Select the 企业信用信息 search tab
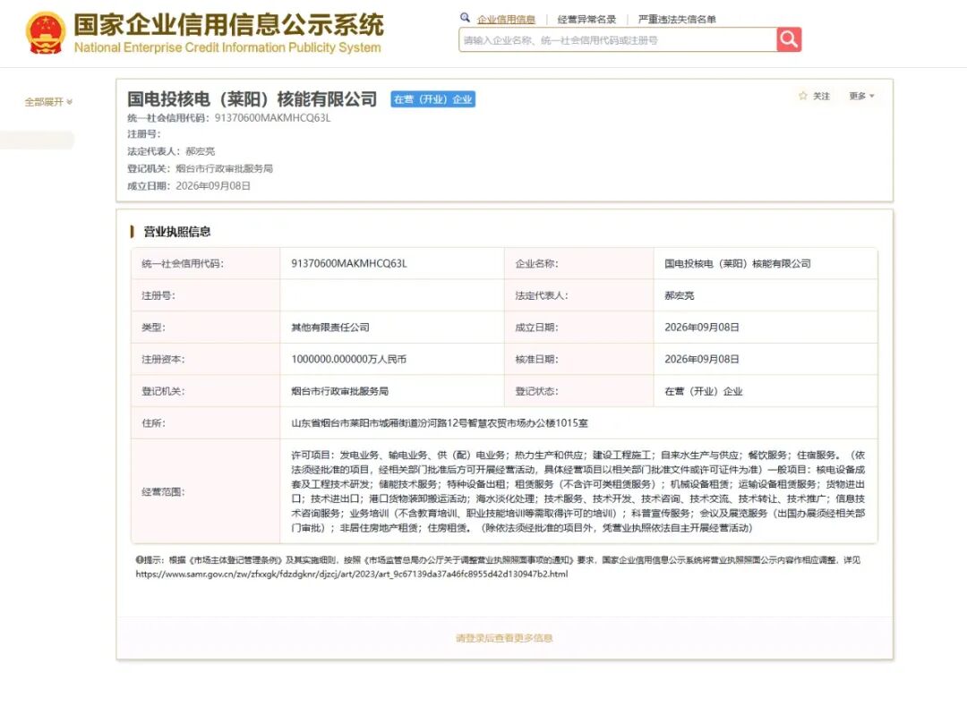The image size is (967, 714). (x=506, y=19)
